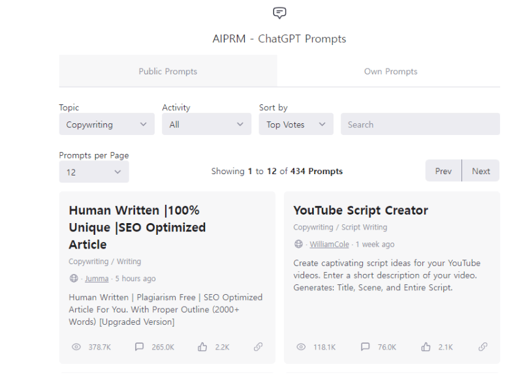This screenshot has width=515, height=377.
Task: Switch to the Own Prompts tab
Action: 390,71
